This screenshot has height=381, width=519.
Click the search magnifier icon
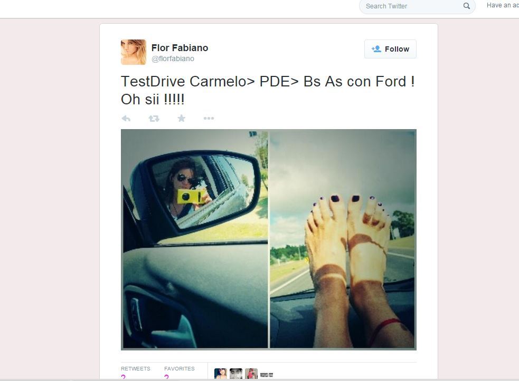pos(466,6)
